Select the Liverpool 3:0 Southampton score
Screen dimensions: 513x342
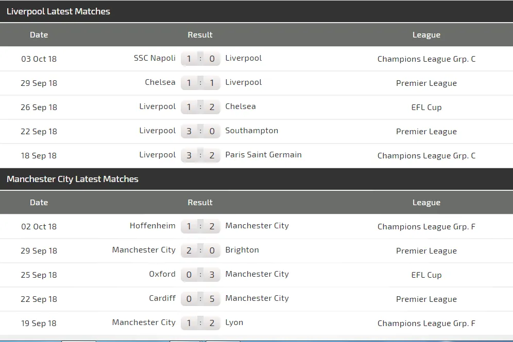point(200,131)
